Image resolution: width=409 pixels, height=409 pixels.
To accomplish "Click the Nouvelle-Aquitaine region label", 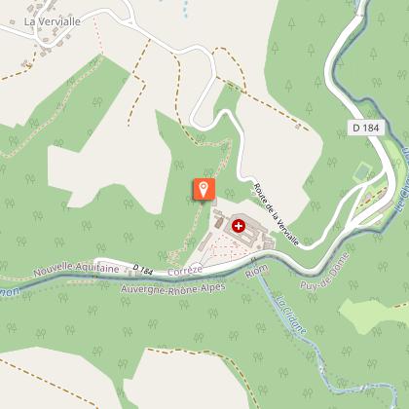I will click(76, 269).
